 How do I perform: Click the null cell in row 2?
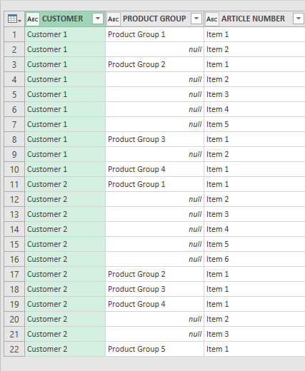(x=154, y=49)
